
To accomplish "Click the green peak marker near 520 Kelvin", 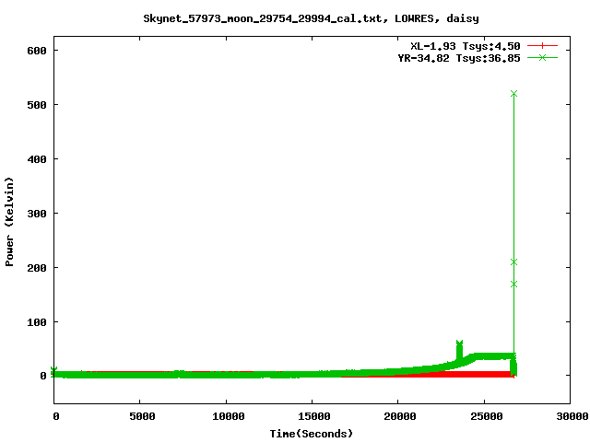I will tap(514, 94).
